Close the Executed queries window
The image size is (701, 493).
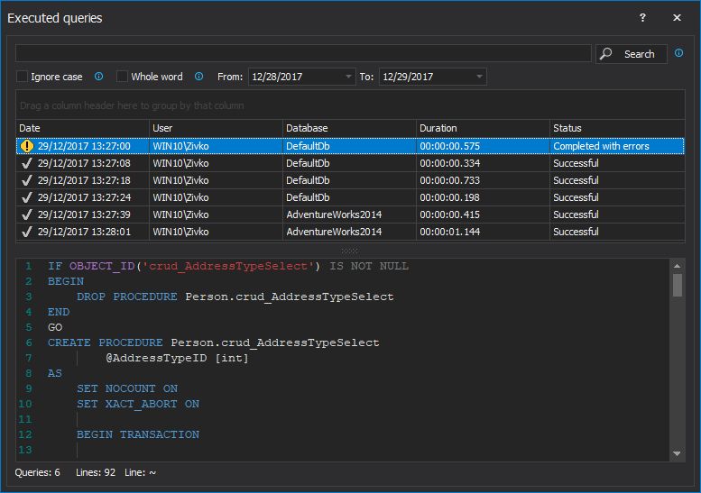tap(677, 18)
